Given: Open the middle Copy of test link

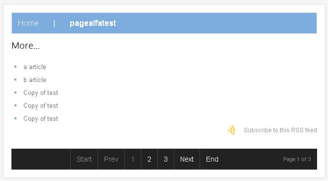Looking at the screenshot, I should point(41,106).
